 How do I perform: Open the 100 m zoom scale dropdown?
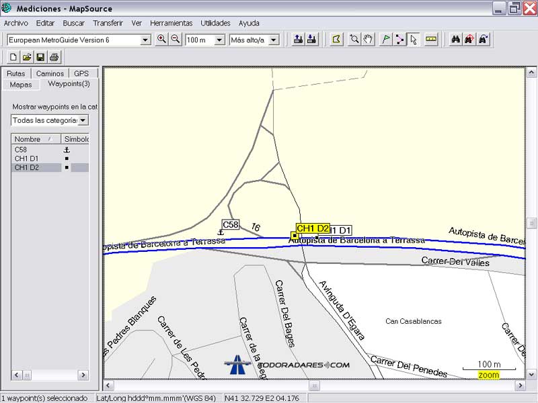click(219, 40)
